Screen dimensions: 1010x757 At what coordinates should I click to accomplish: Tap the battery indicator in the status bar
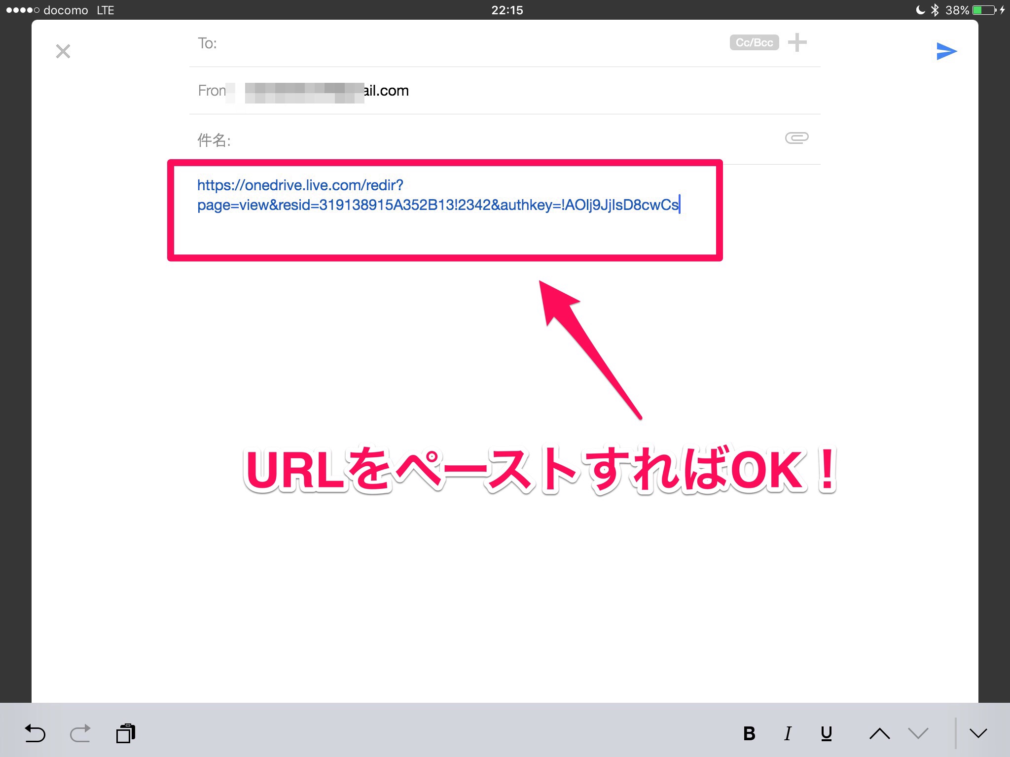984,10
